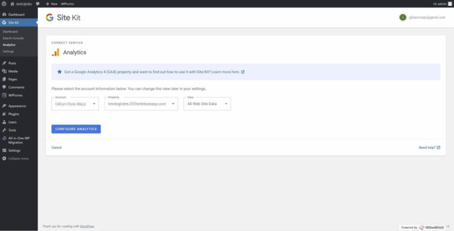Expand the Property dropdown

[x=141, y=103]
